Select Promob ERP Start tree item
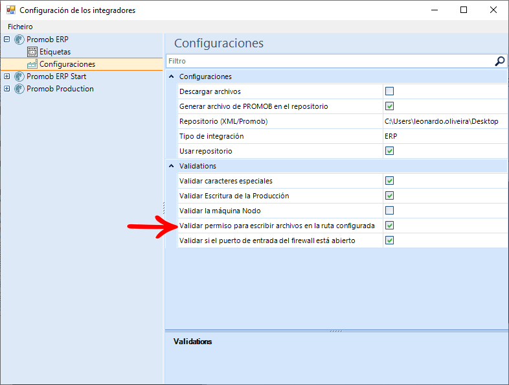 (56, 76)
